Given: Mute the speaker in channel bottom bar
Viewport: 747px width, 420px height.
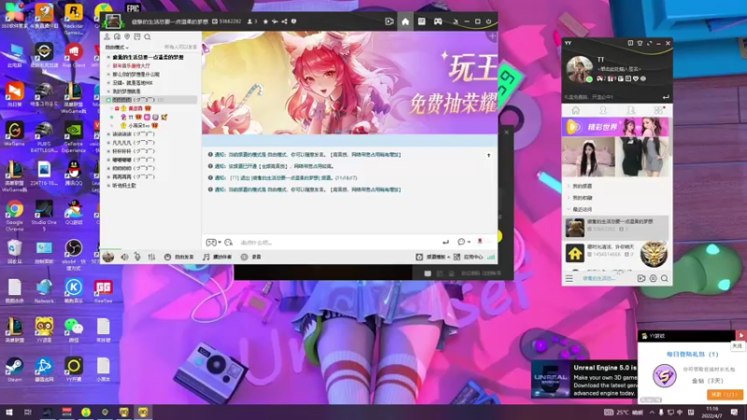Looking at the screenshot, I should tap(124, 257).
